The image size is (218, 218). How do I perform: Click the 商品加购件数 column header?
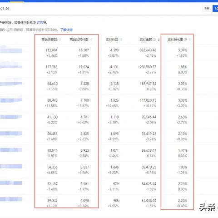79,40
